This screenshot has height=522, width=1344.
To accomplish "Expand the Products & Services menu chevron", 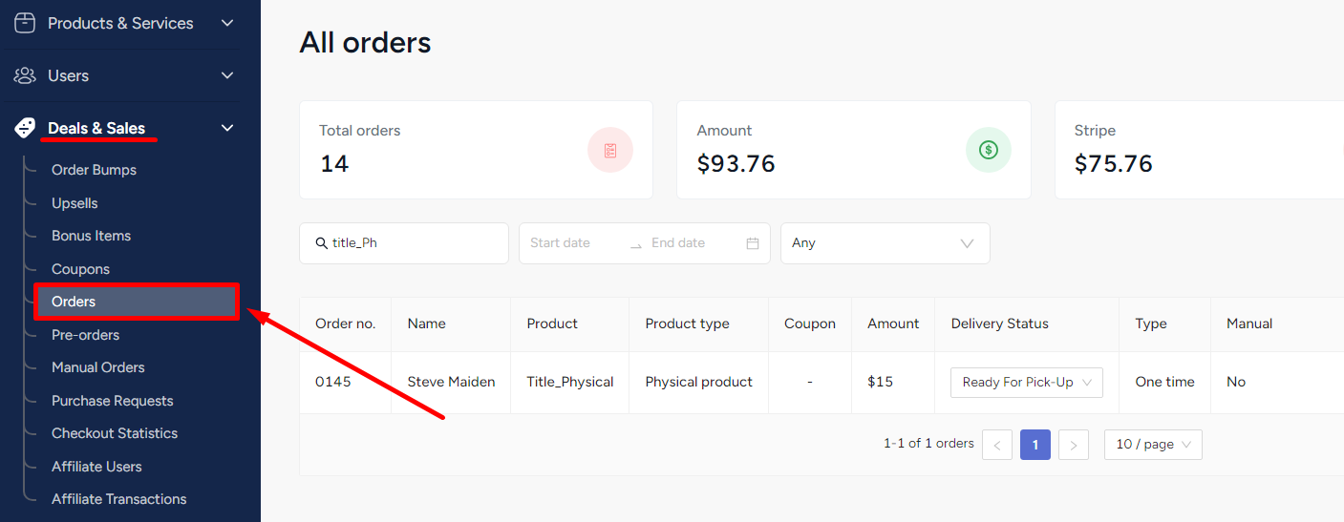I will (x=227, y=23).
